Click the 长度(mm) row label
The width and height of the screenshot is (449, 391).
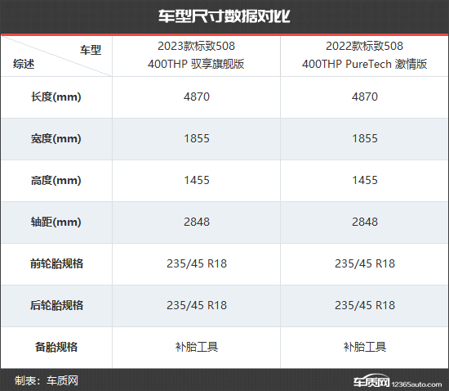[x=56, y=97]
